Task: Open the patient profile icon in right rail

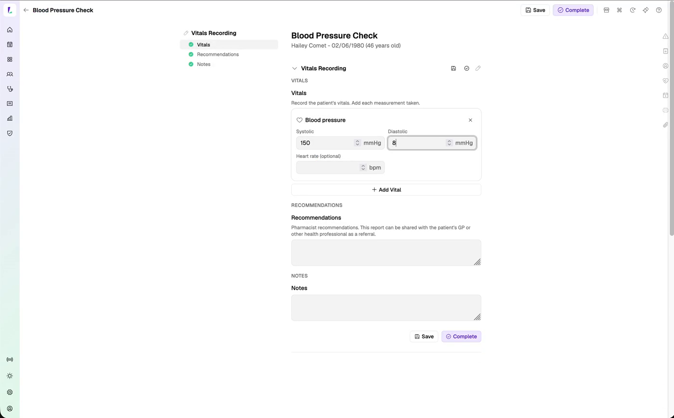Action: click(x=665, y=66)
